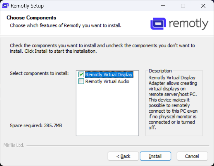The width and height of the screenshot is (214, 166).
Task: Click the Remotly icon in the title bar
Action: 5,6
